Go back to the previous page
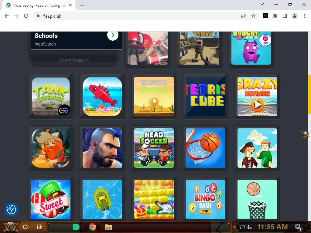The height and width of the screenshot is (233, 311). pyautogui.click(x=7, y=16)
